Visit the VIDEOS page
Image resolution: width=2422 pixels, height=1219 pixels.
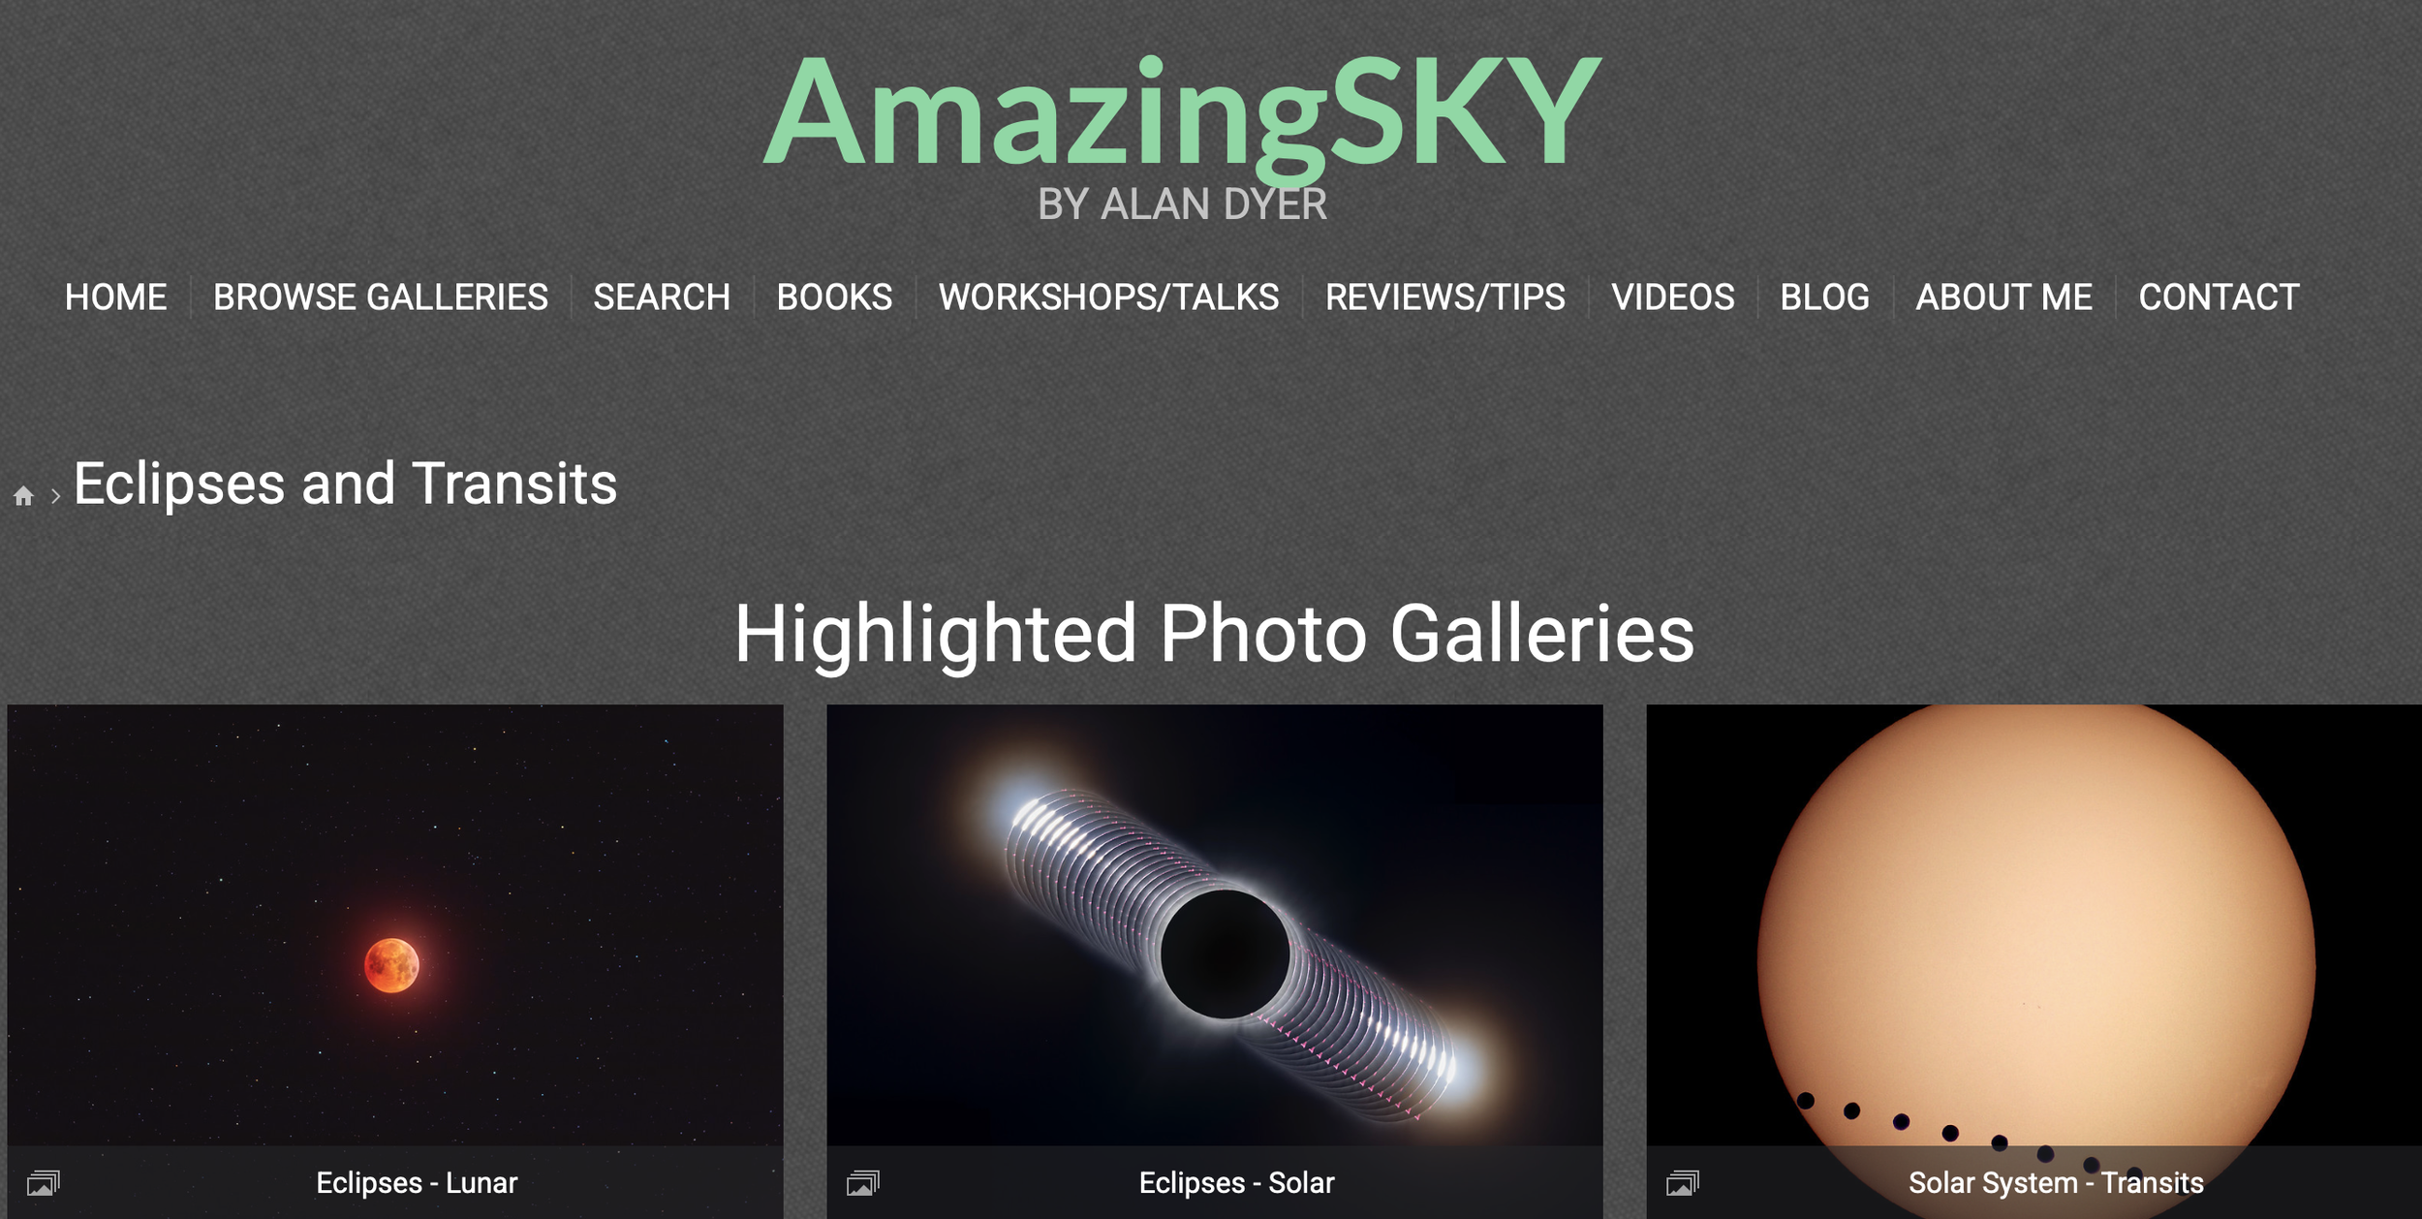[1672, 297]
